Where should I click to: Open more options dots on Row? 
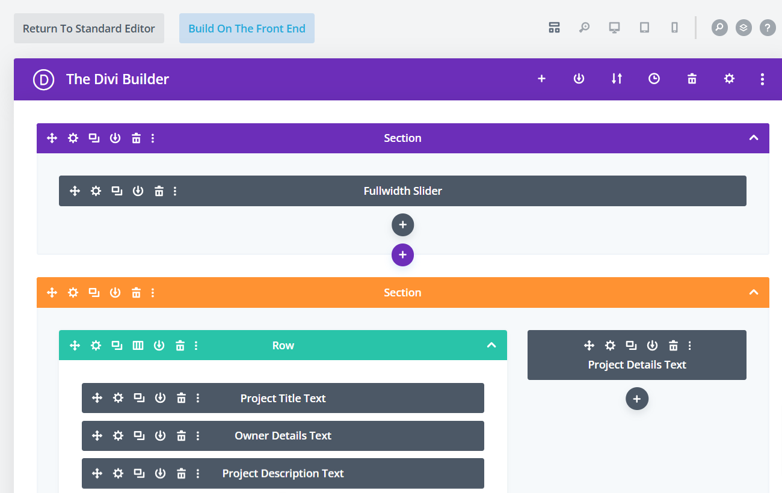(x=196, y=346)
